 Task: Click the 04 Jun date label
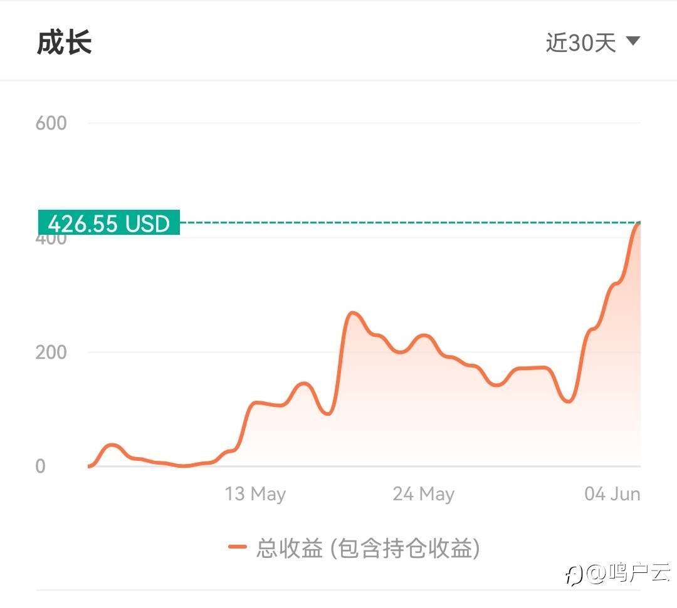[x=612, y=493]
